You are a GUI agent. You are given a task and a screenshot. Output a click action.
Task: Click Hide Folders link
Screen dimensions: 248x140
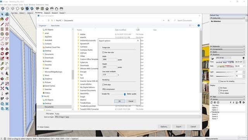pos(43,127)
